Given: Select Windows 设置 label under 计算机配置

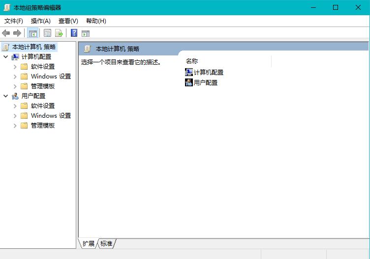Looking at the screenshot, I should pyautogui.click(x=51, y=77).
